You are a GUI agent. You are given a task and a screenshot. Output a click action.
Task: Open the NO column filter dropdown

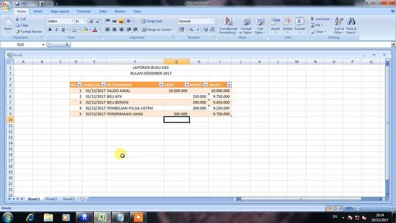79,85
